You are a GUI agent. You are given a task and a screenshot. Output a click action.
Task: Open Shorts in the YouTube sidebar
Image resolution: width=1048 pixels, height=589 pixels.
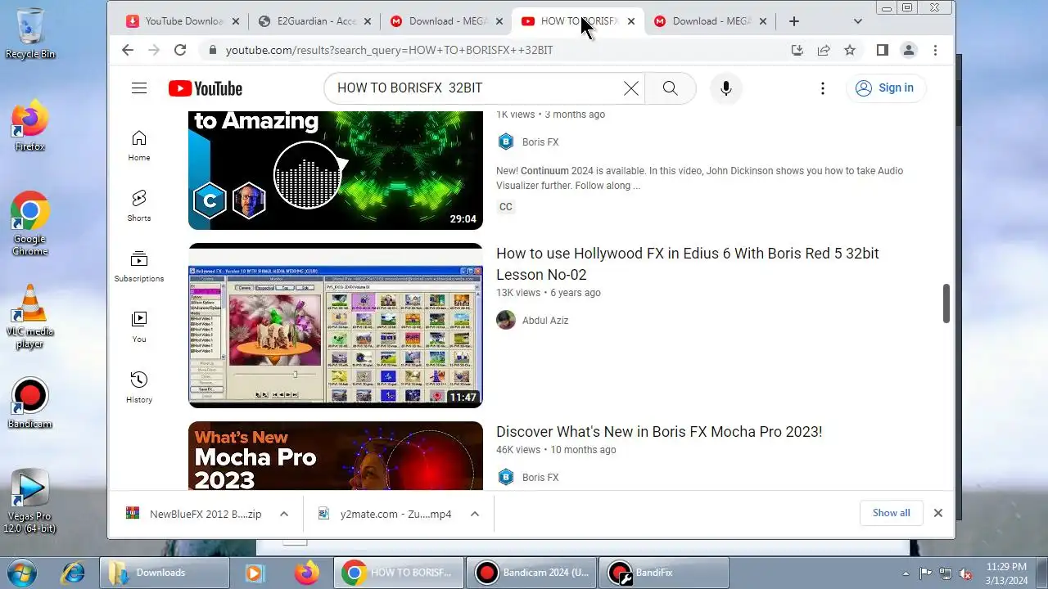pyautogui.click(x=139, y=206)
